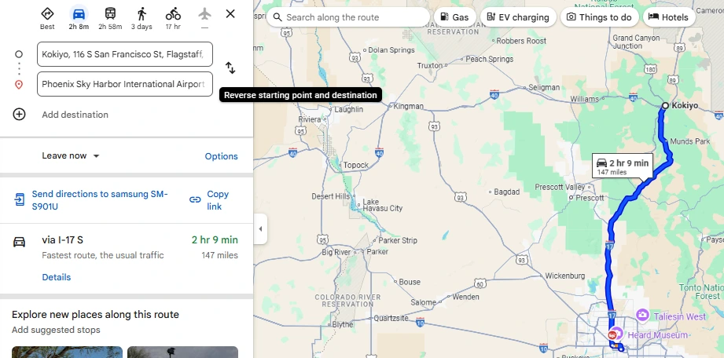This screenshot has width=724, height=358.
Task: Click the red destination pin icon
Action: click(x=19, y=85)
